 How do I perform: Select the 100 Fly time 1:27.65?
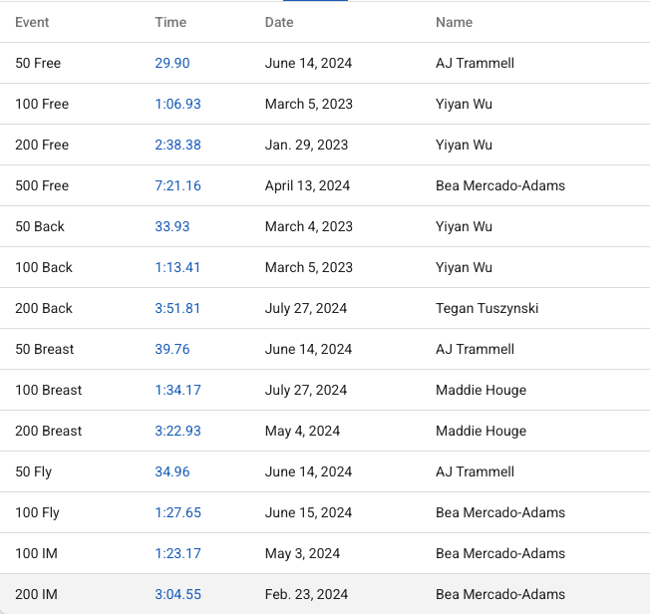[177, 512]
